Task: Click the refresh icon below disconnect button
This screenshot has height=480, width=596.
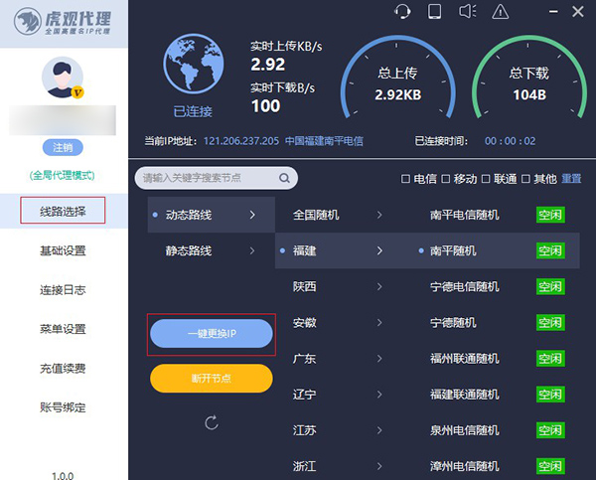Action: (x=211, y=423)
